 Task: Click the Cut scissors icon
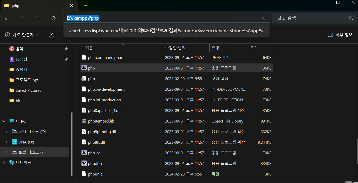(52, 35)
